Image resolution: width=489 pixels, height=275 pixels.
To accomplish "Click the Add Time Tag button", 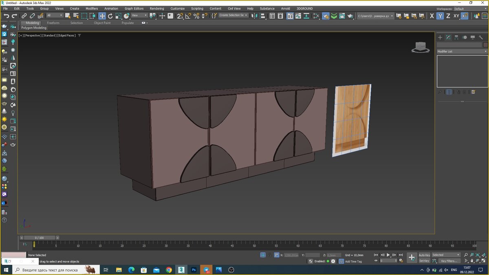I will pyautogui.click(x=353, y=261).
